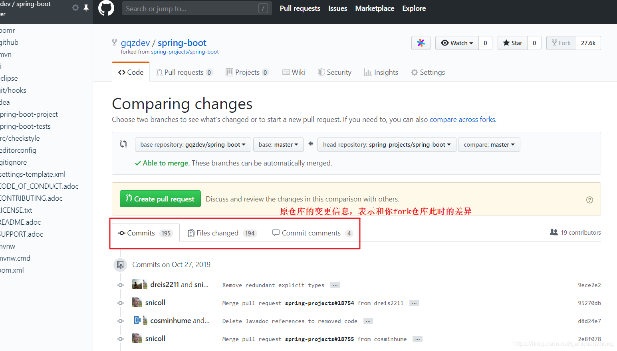Image resolution: width=617 pixels, height=351 pixels.
Task: Open cosminhume author name link
Action: point(171,320)
